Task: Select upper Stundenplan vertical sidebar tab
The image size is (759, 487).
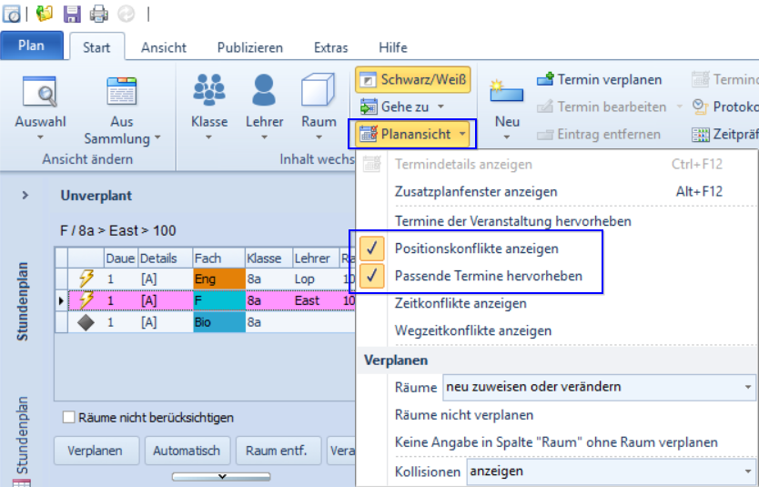Action: tap(22, 301)
